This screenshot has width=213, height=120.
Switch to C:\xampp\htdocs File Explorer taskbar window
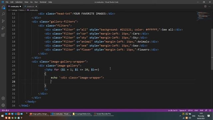click(x=82, y=114)
